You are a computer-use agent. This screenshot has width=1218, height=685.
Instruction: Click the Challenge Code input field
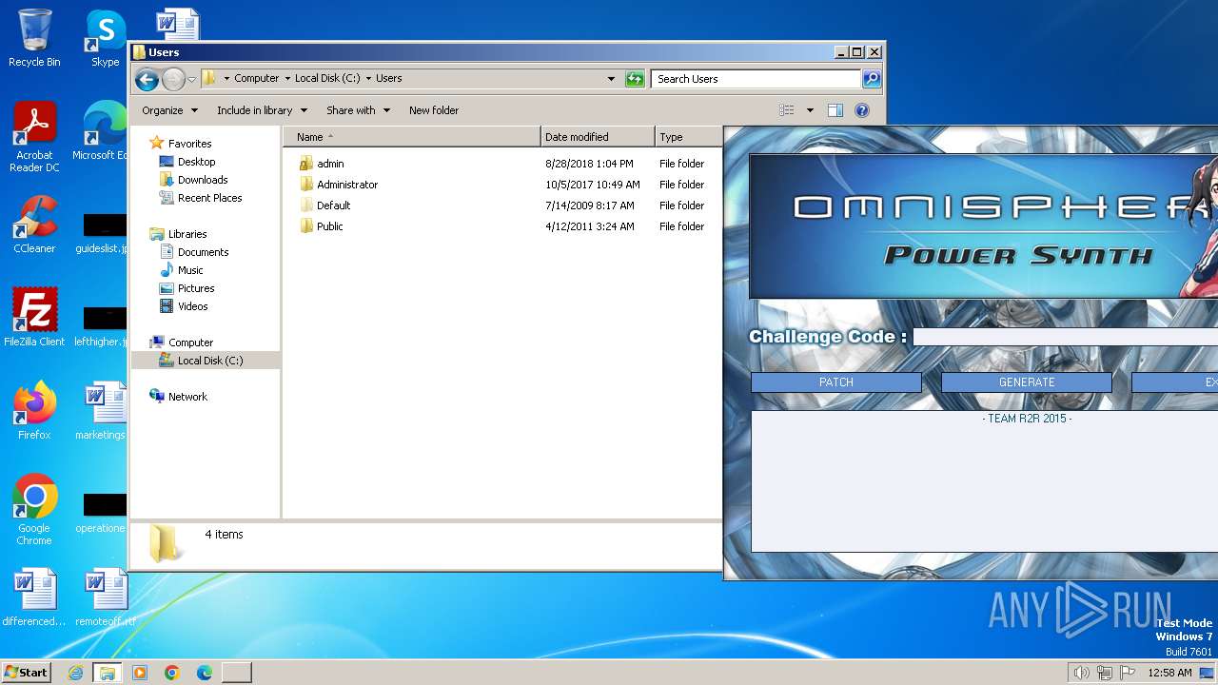pyautogui.click(x=1065, y=337)
